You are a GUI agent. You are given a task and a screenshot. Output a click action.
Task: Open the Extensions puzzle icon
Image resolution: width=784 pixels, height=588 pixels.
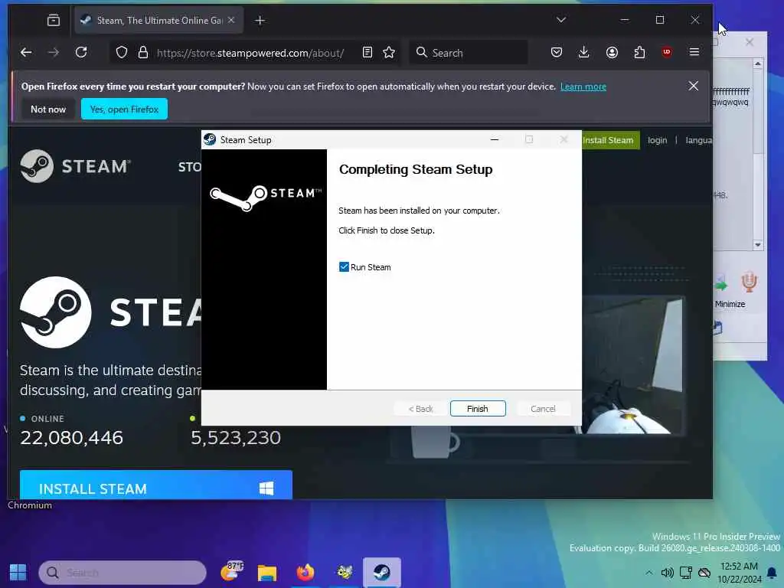coord(639,53)
